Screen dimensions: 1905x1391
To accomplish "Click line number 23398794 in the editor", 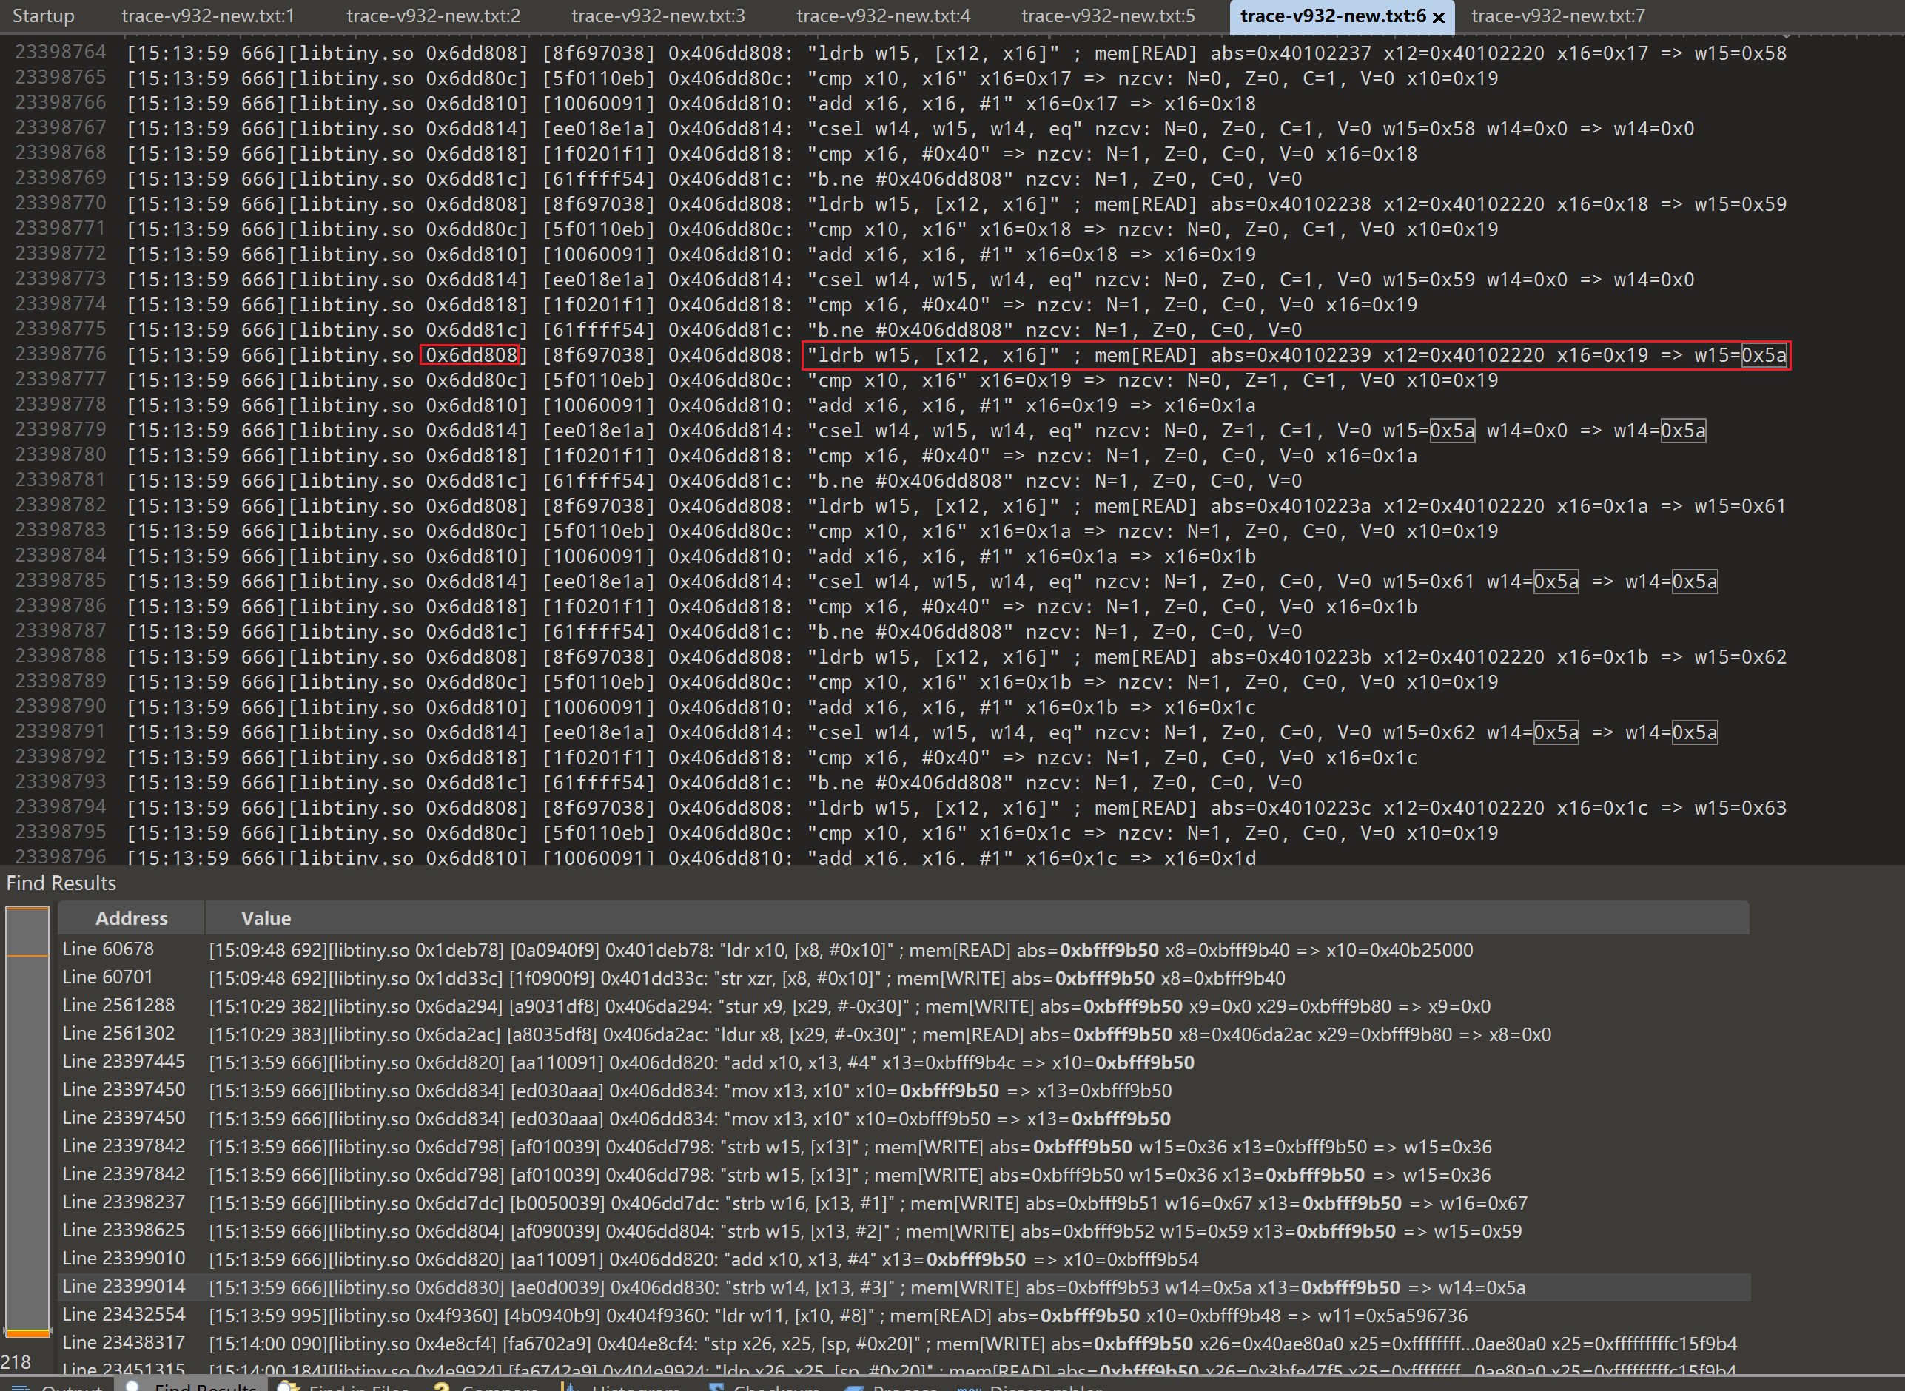I will [x=61, y=807].
